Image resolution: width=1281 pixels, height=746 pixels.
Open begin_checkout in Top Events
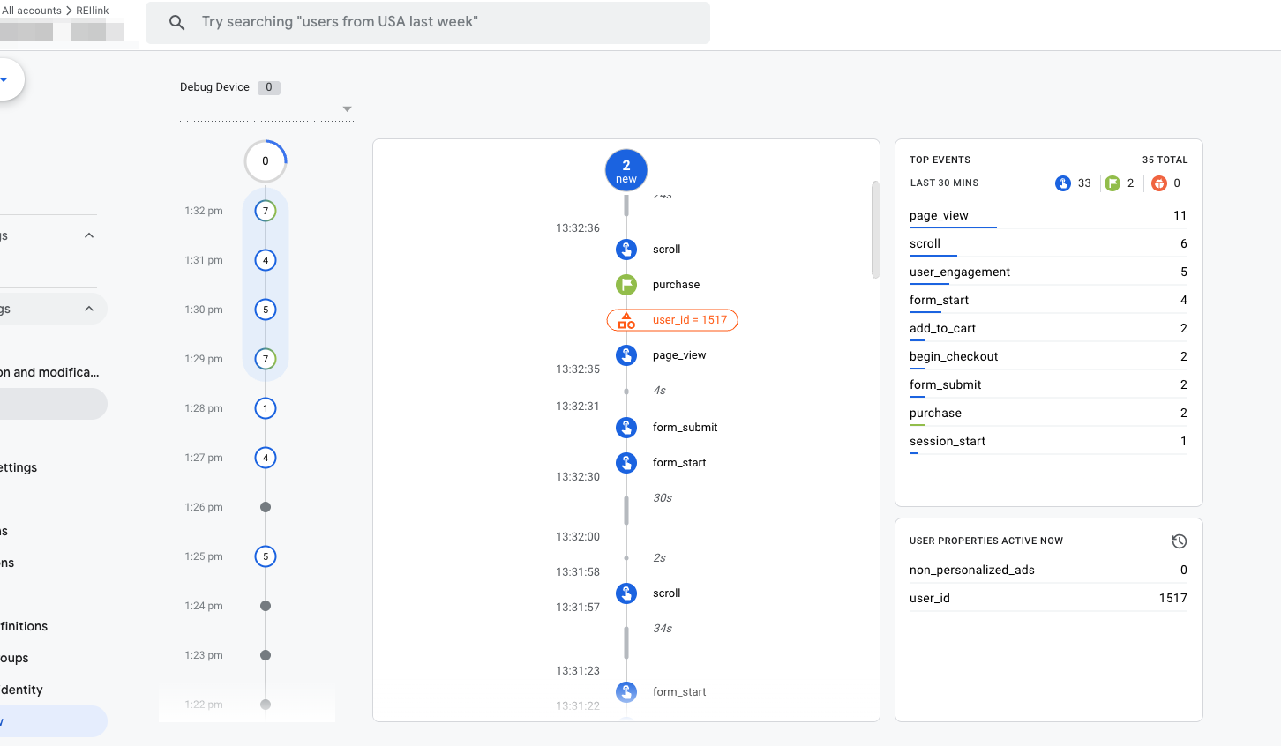[1048, 357]
